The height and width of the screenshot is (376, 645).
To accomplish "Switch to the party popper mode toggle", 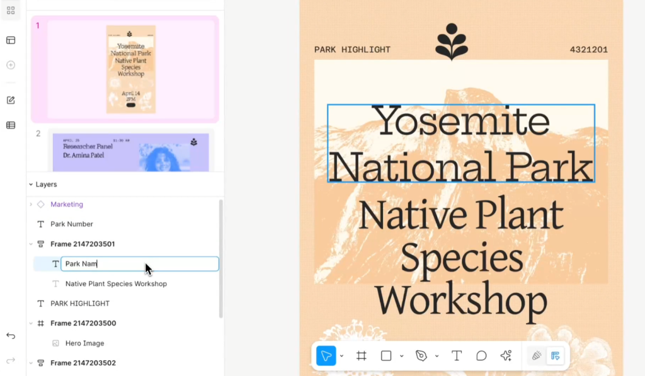I will coord(537,356).
